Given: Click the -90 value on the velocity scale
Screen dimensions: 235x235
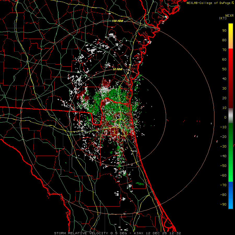Looking at the screenshot, I should (x=223, y=204).
